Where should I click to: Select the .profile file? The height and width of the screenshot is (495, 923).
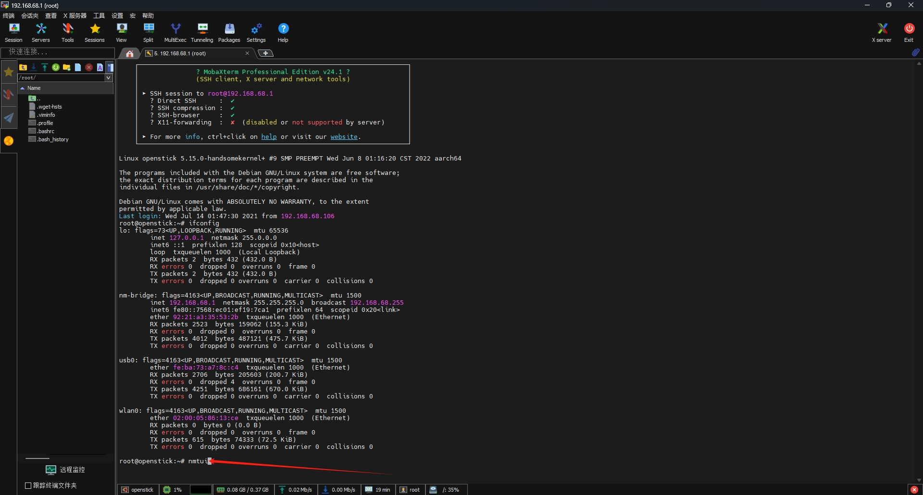[41, 123]
